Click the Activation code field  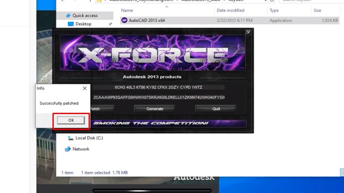pos(158,97)
